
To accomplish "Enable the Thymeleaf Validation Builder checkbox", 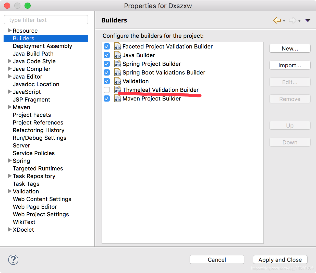I will tap(106, 90).
